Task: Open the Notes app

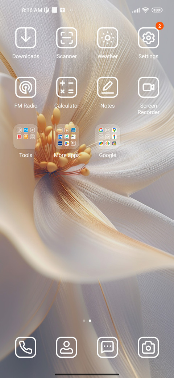Action: 107,87
